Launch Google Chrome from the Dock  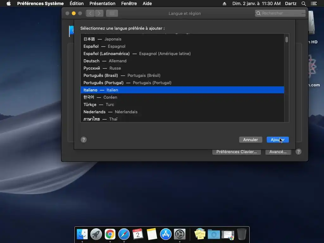(110, 234)
